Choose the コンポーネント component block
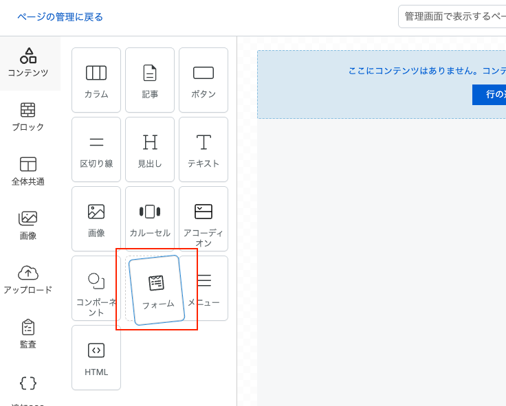The width and height of the screenshot is (506, 406). (x=96, y=289)
